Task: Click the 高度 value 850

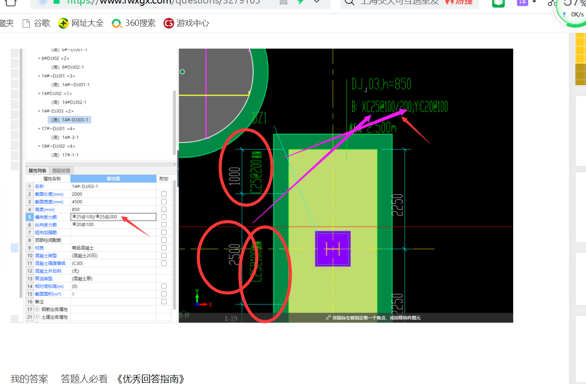Action: click(x=76, y=209)
